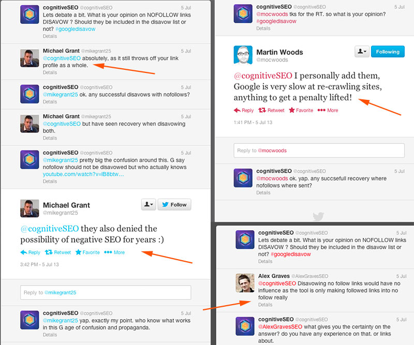The image size is (414, 345).
Task: Open More options on Martin Woods' tweet
Action: pos(328,110)
